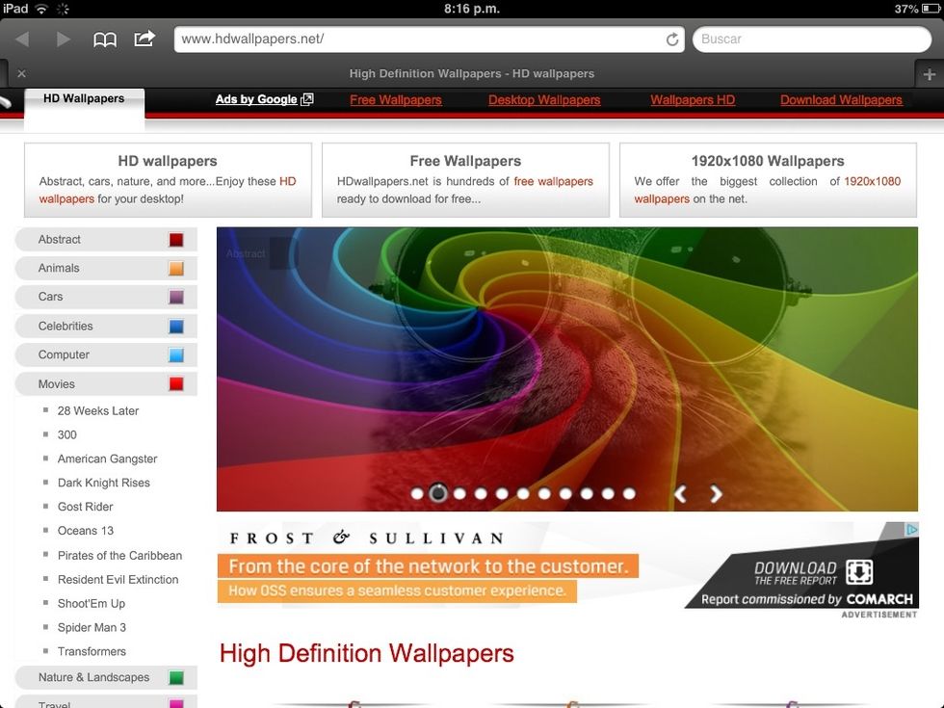Viewport: 944px width, 708px height.
Task: Open a new tab with plus icon
Action: point(930,74)
